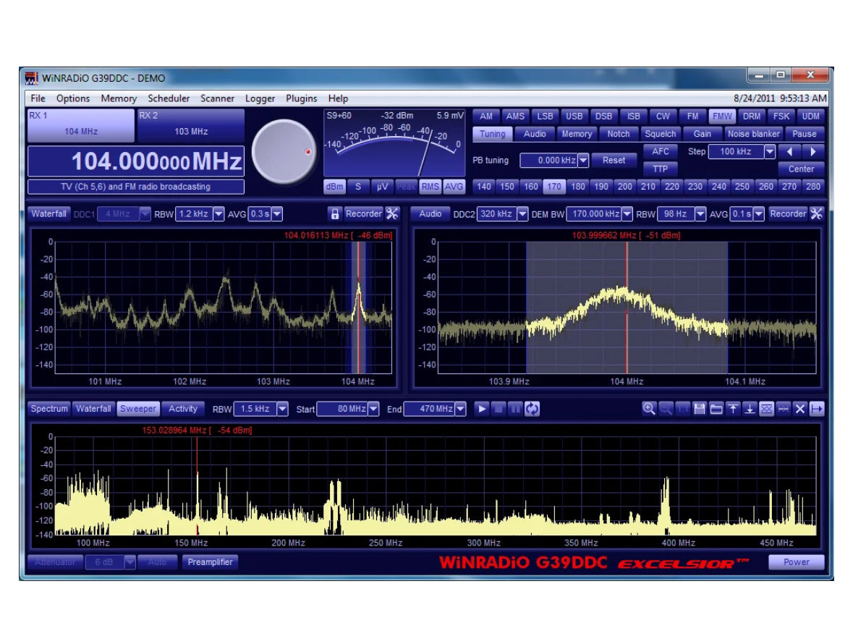Enable the Noise blanker
Image resolution: width=853 pixels, height=644 pixels.
[x=752, y=134]
